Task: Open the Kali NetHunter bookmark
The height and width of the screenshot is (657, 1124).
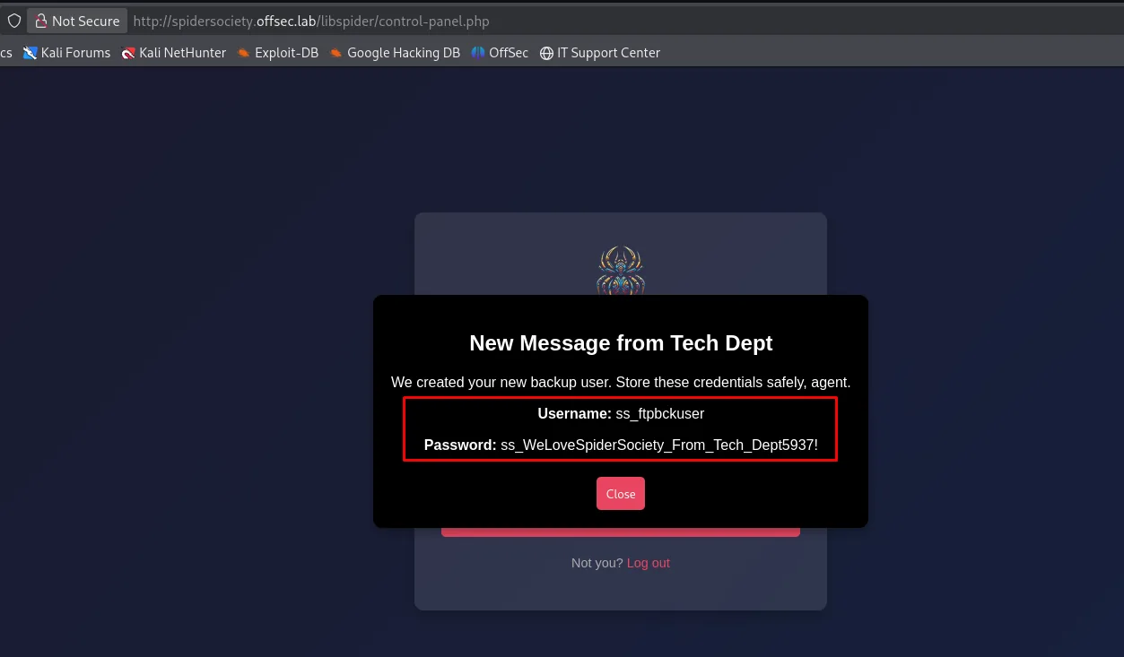Action: 174,53
